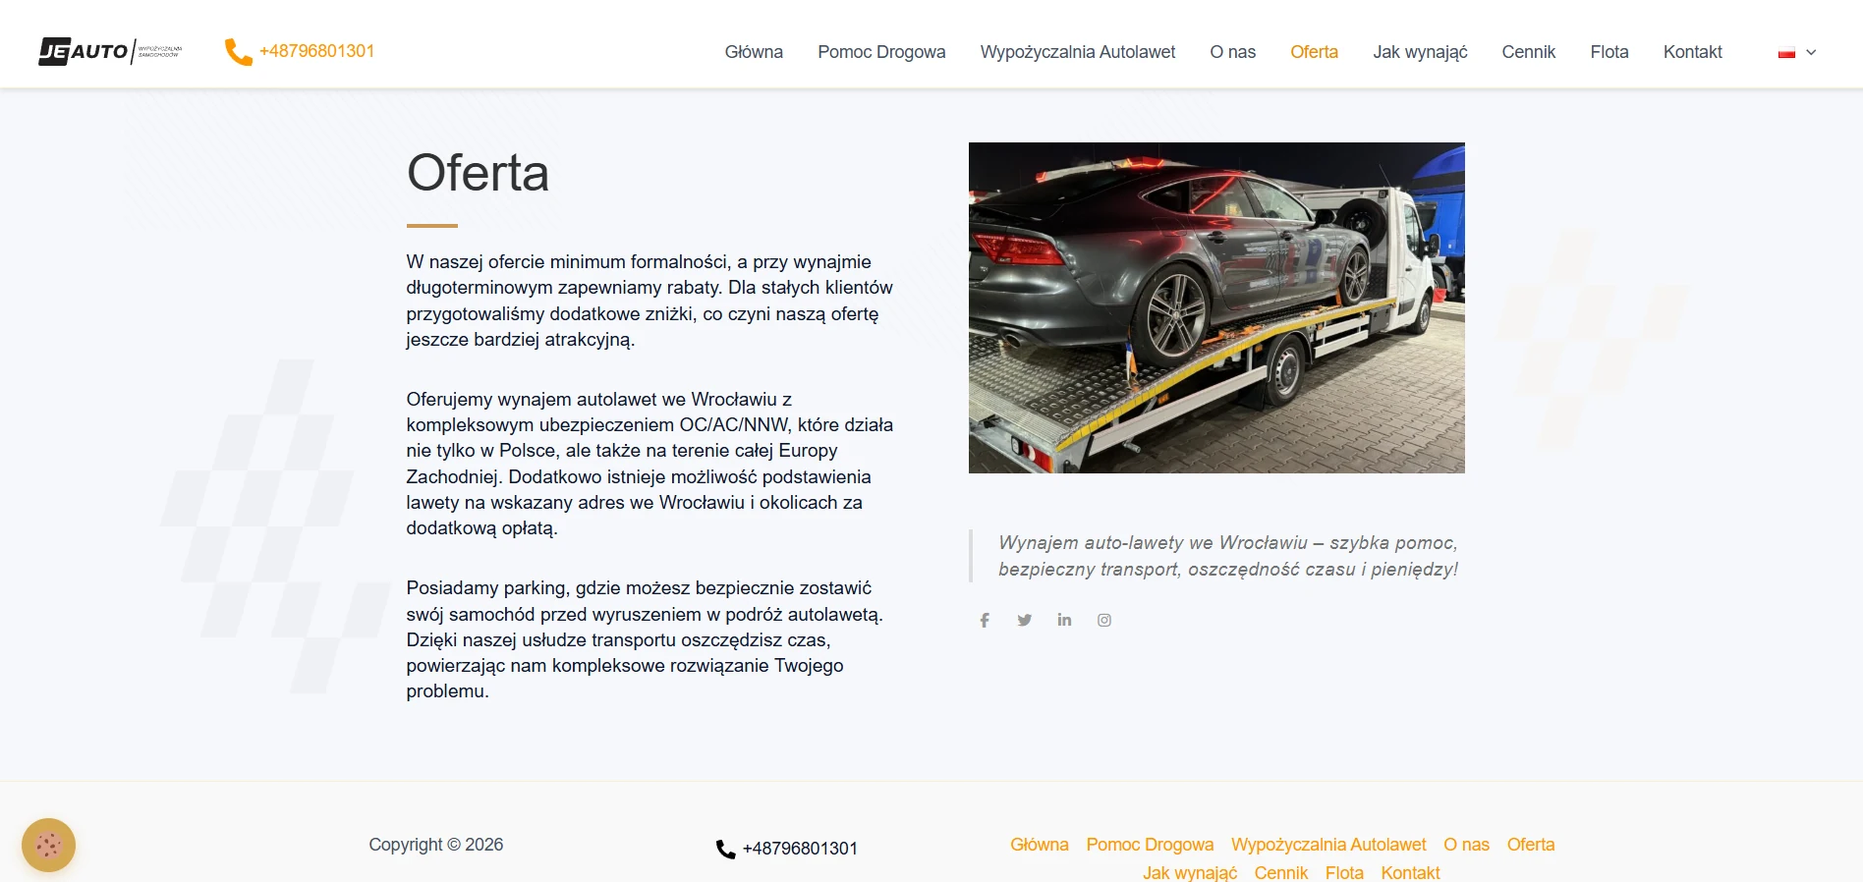This screenshot has width=1863, height=882.
Task: Go to Cennik in the header menu
Action: 1528,52
